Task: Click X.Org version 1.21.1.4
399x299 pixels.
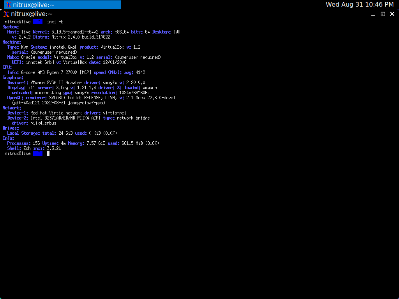Action: click(x=87, y=88)
